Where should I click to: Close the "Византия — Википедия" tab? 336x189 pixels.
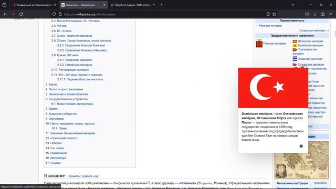tap(104, 5)
